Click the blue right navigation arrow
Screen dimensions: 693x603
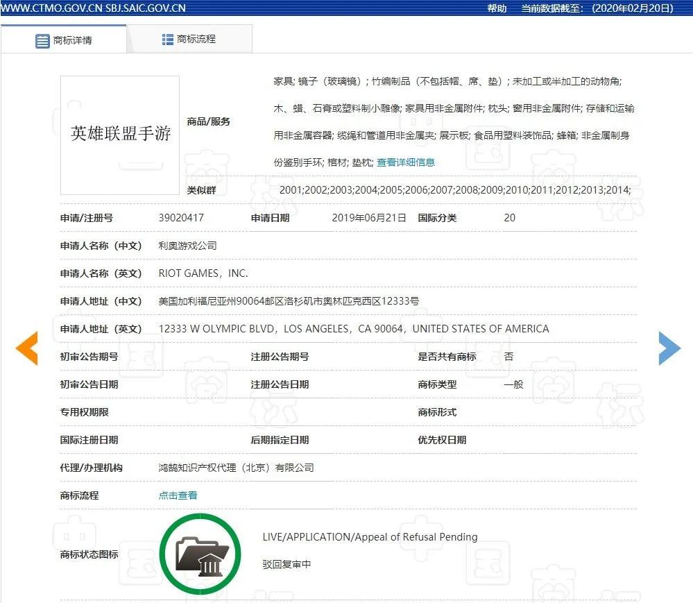(x=669, y=349)
